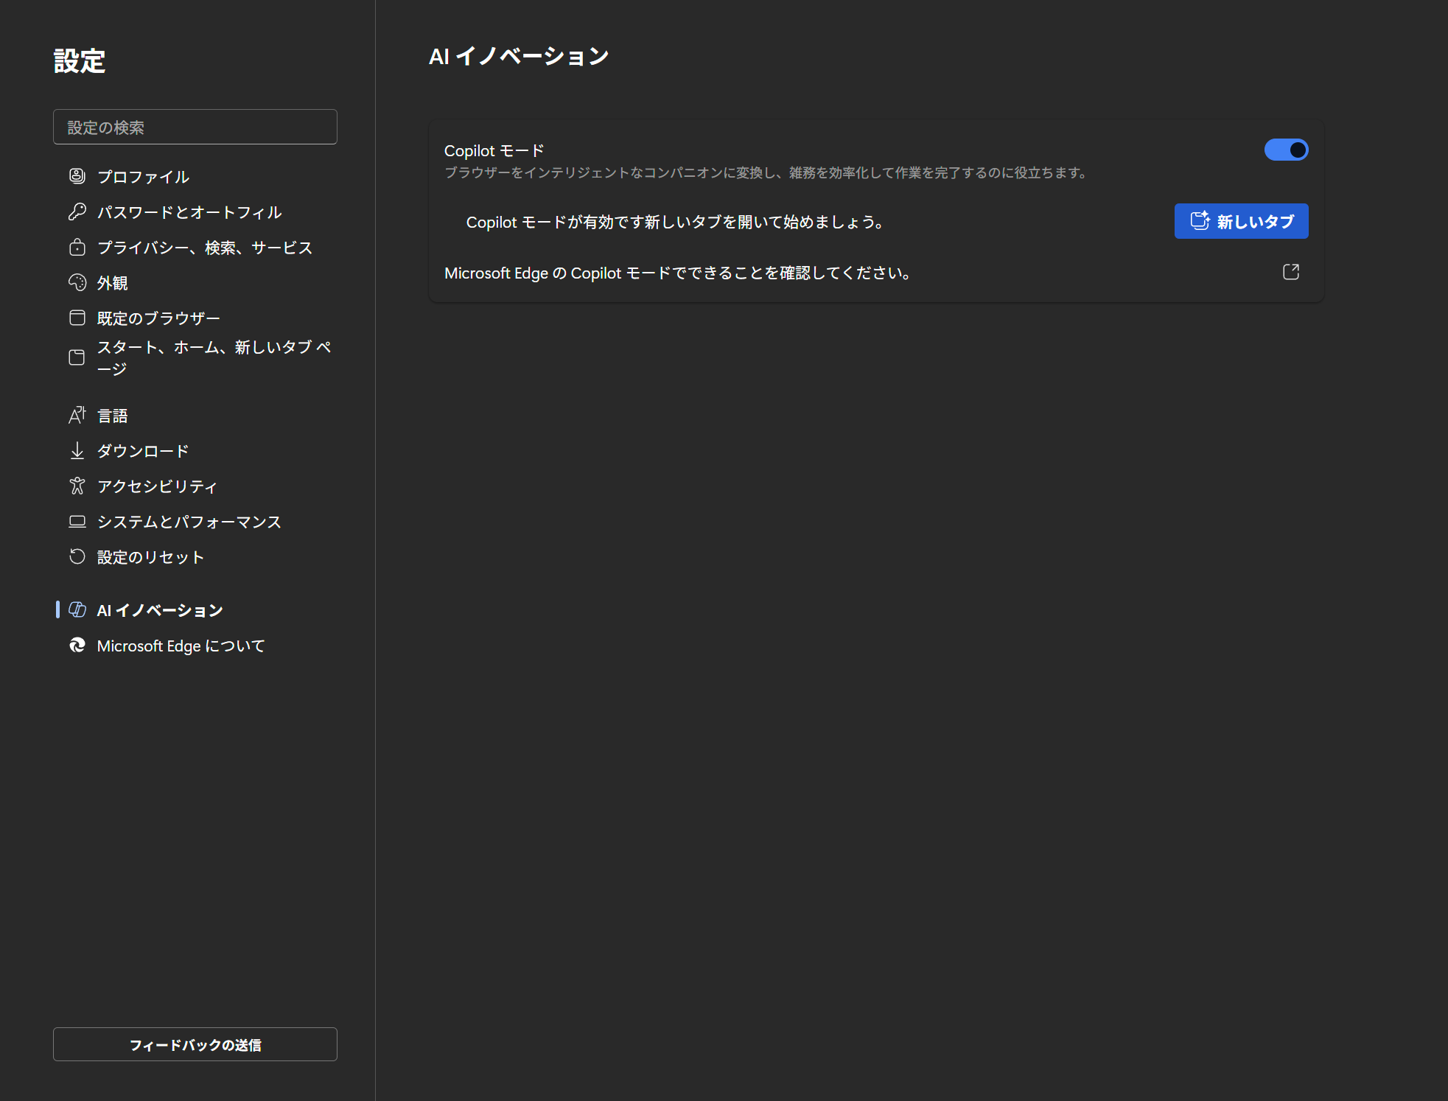Click the language icon beside 言語
Viewport: 1448px width, 1101px height.
(77, 415)
